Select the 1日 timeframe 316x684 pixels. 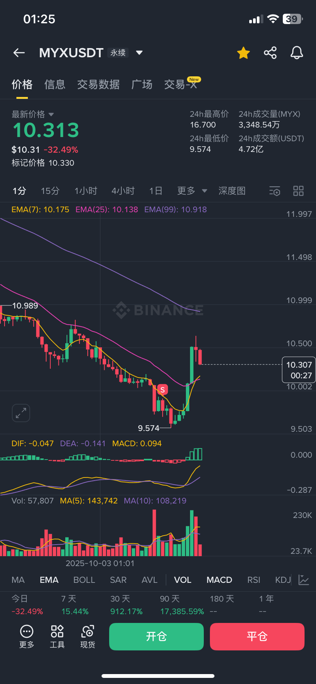pyautogui.click(x=156, y=190)
